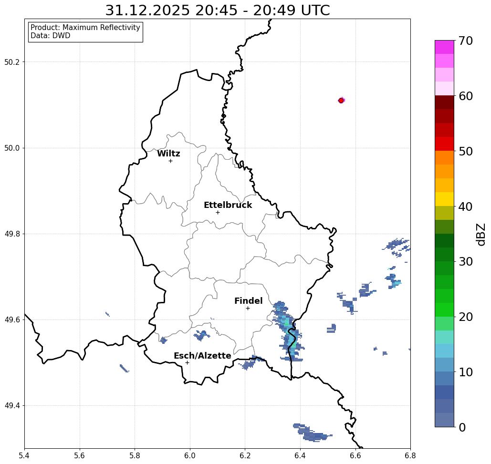Click the magenta top colorbar swatch
The height and width of the screenshot is (464, 491).
click(444, 47)
